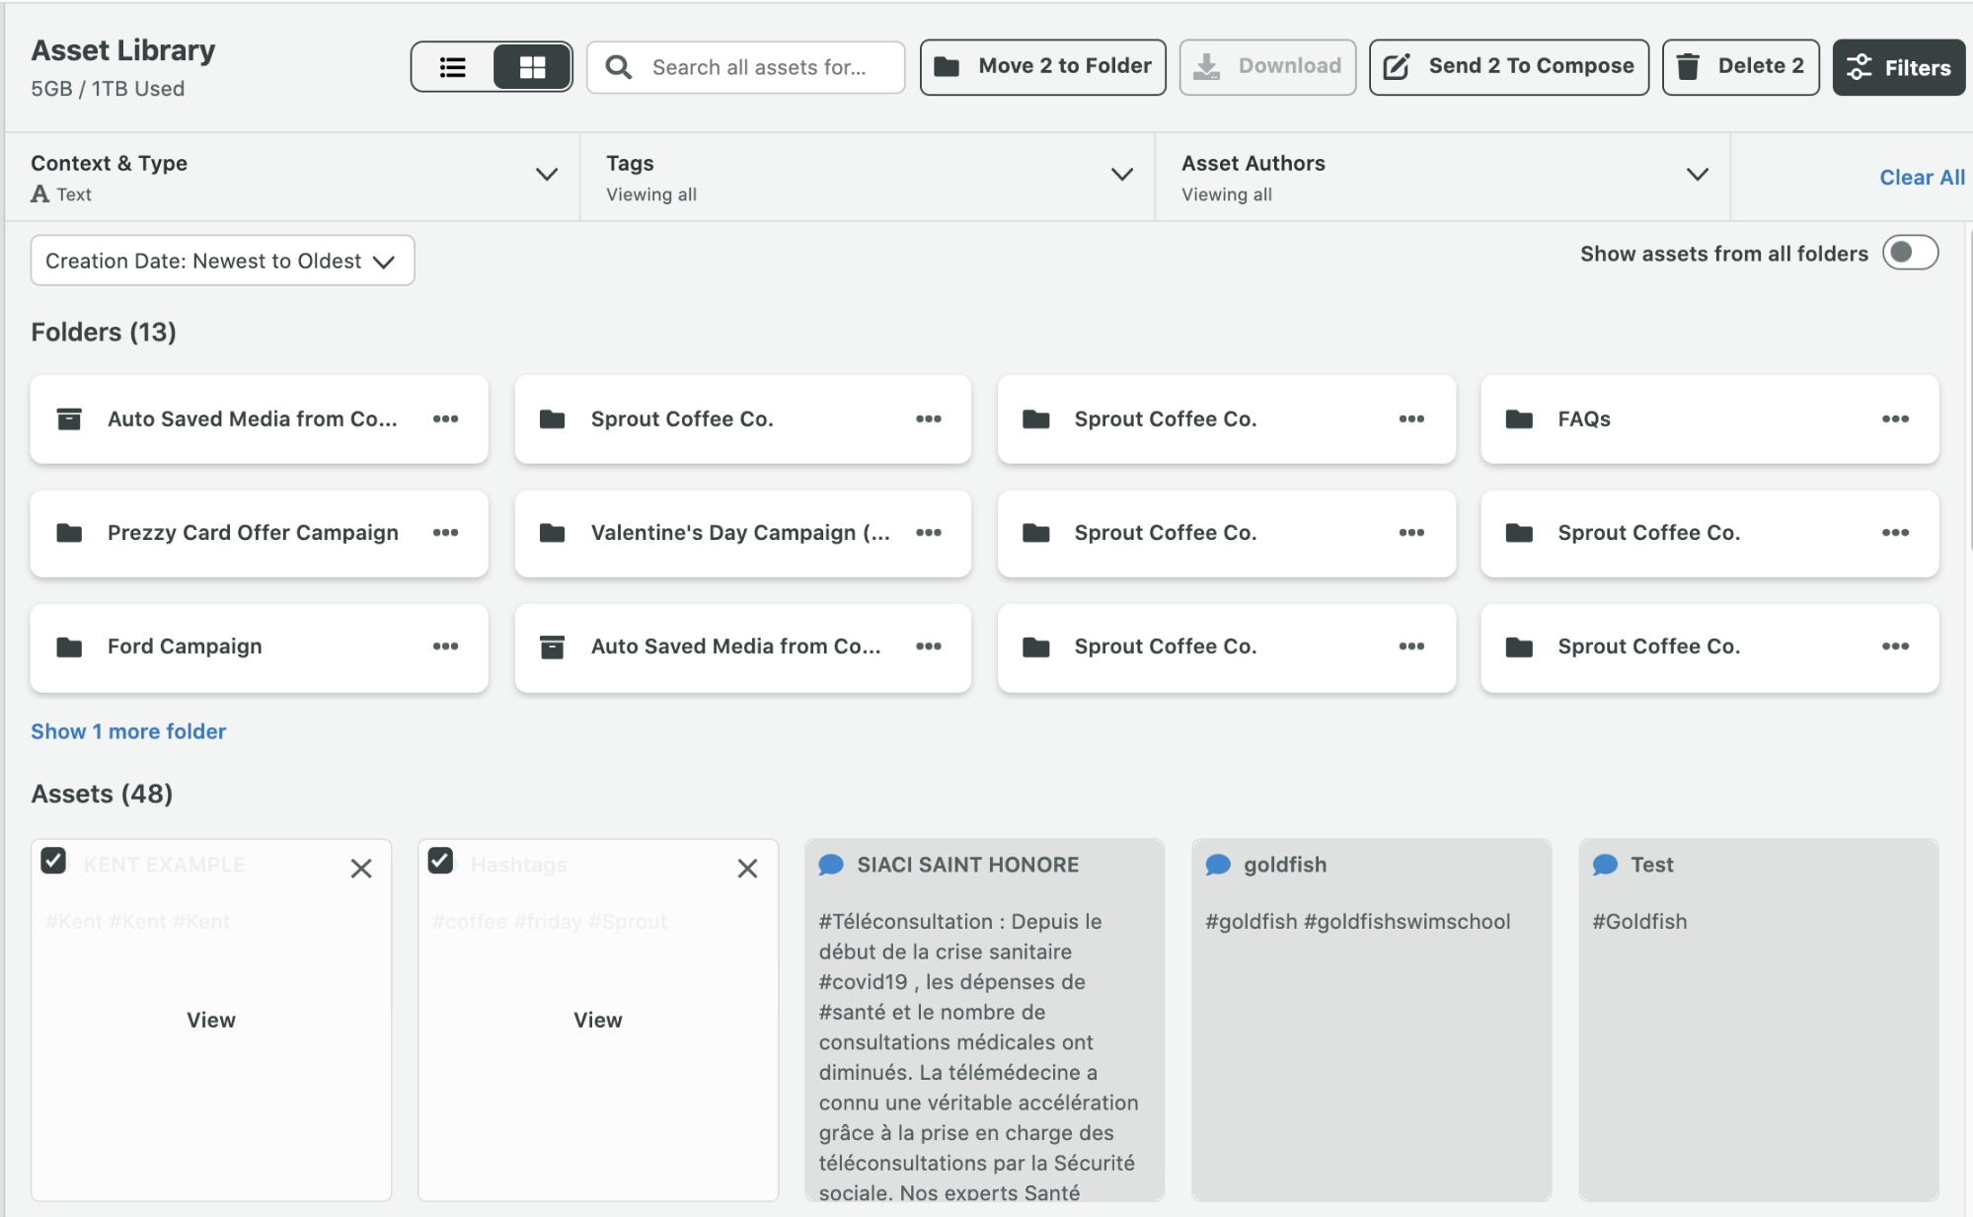Image resolution: width=1973 pixels, height=1217 pixels.
Task: Click Show 1 more folder link
Action: tap(128, 731)
